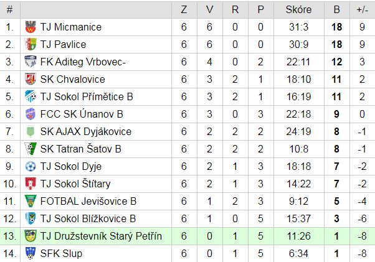Click the B points column header
The height and width of the screenshot is (262, 375).
[x=337, y=10]
